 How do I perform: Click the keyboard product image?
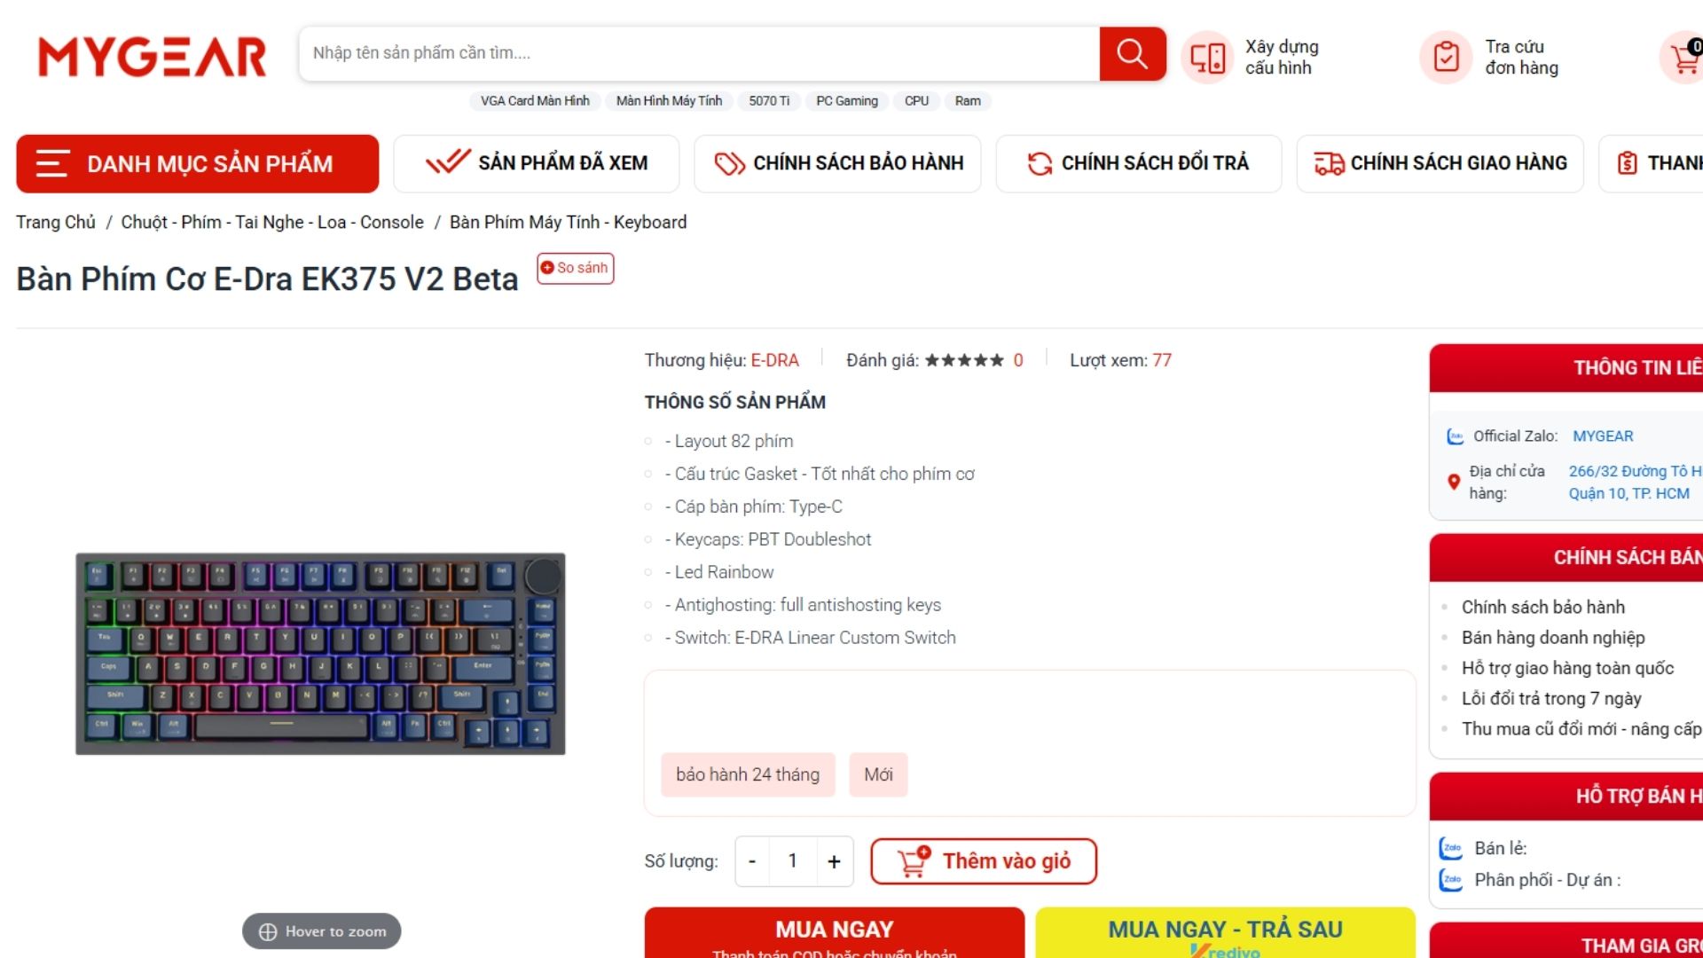point(320,654)
